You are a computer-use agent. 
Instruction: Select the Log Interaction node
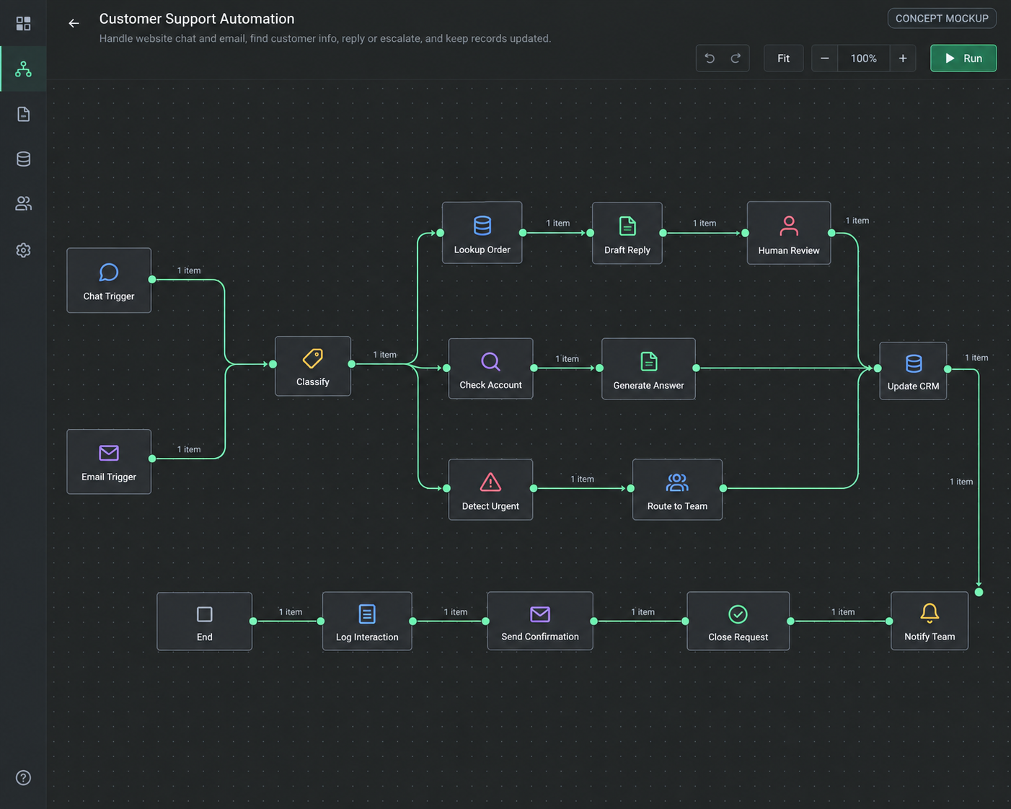coord(367,621)
